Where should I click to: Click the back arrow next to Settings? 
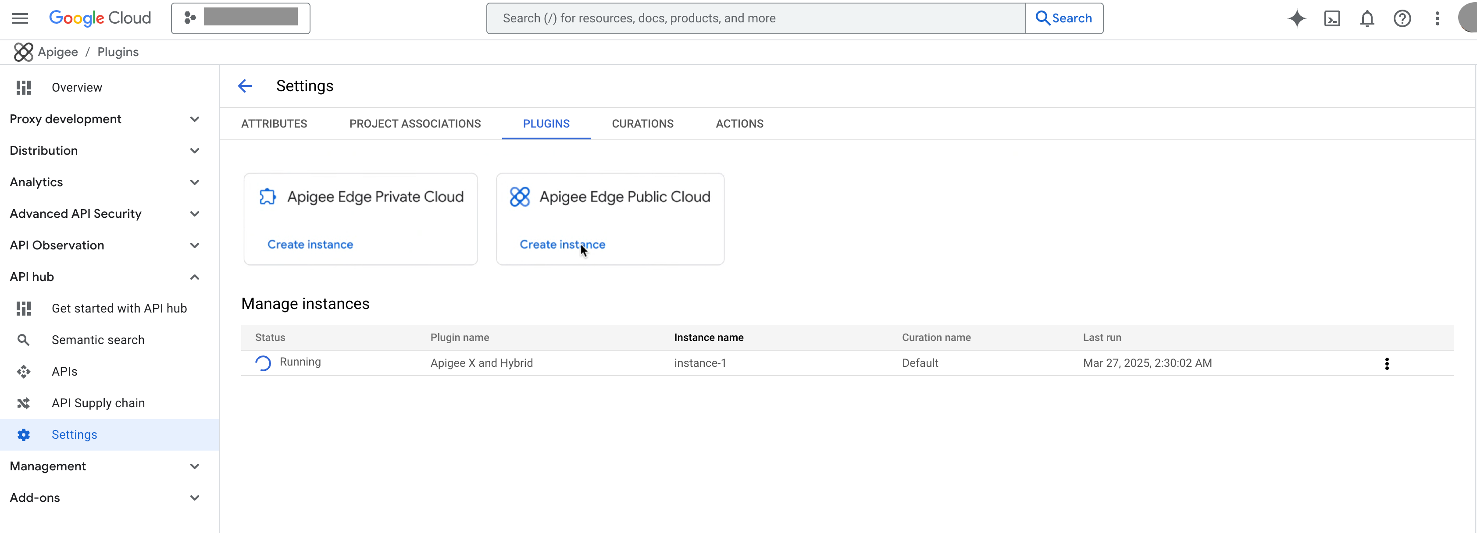pos(245,85)
